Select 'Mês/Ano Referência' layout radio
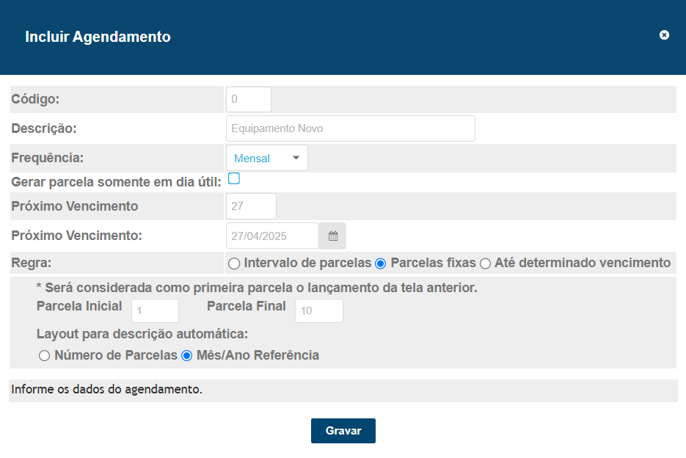Viewport: 686px width, 458px height. (187, 356)
